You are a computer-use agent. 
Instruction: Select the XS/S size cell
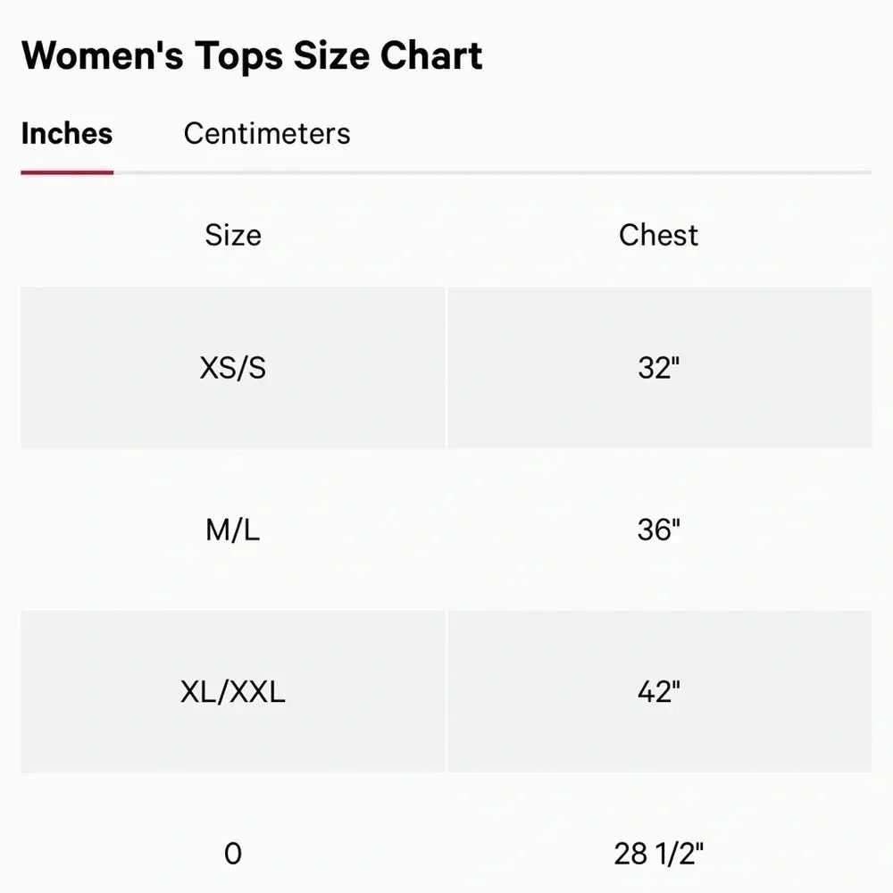pos(233,367)
